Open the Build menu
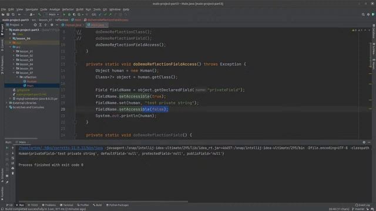Screen dimensions: 376x211 point(79,9)
